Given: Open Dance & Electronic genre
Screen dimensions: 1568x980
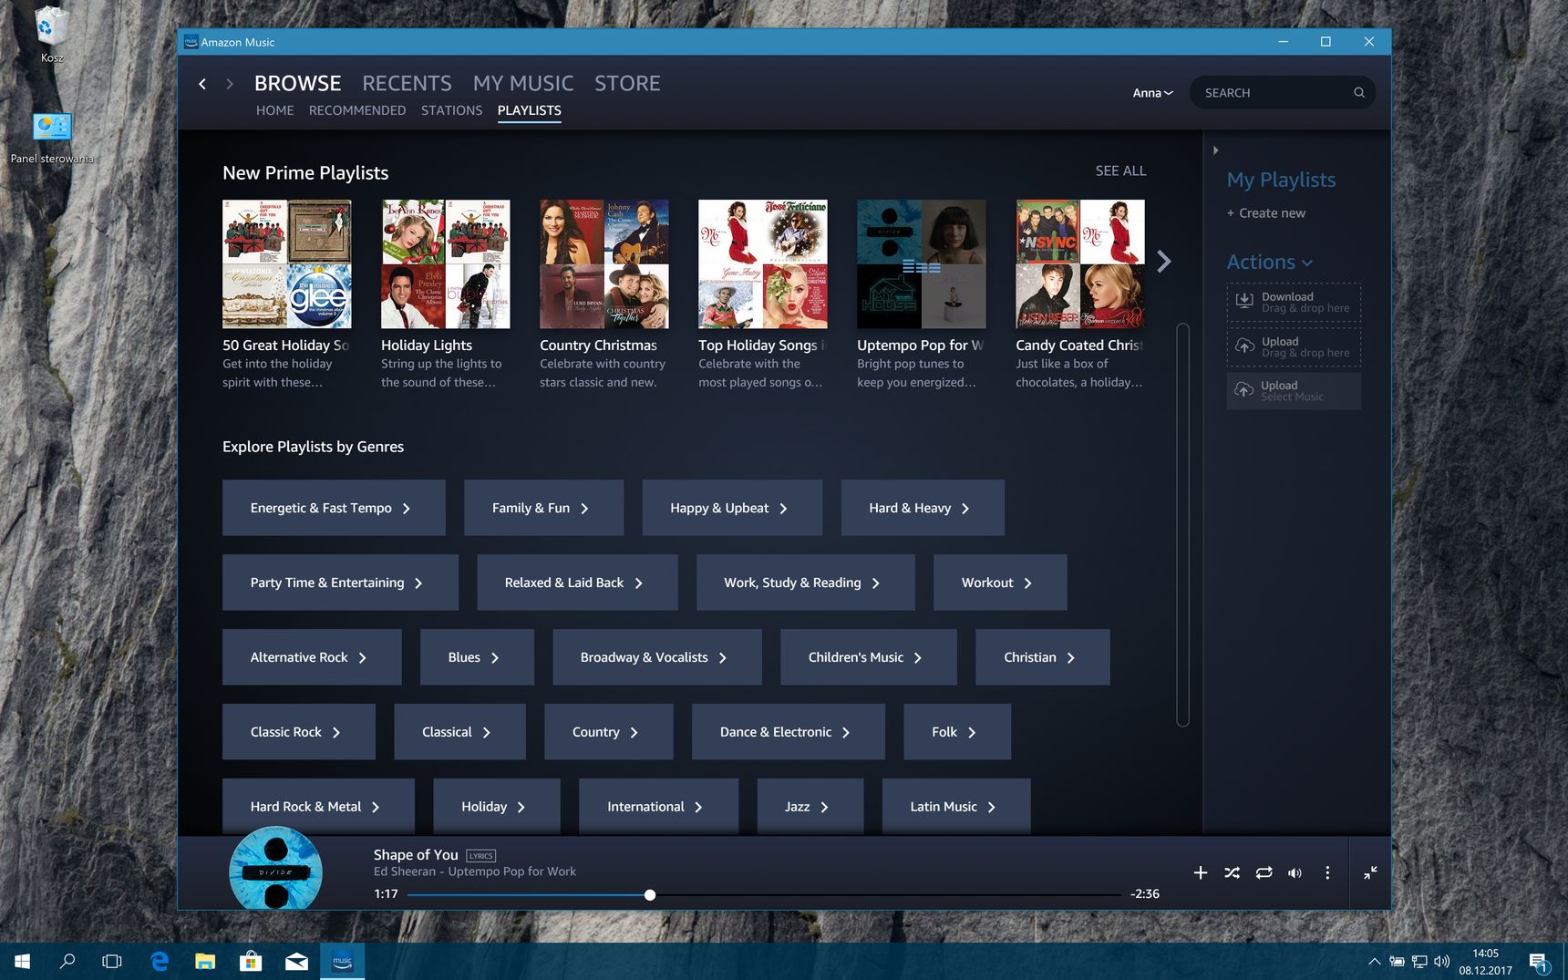Looking at the screenshot, I should tap(789, 732).
